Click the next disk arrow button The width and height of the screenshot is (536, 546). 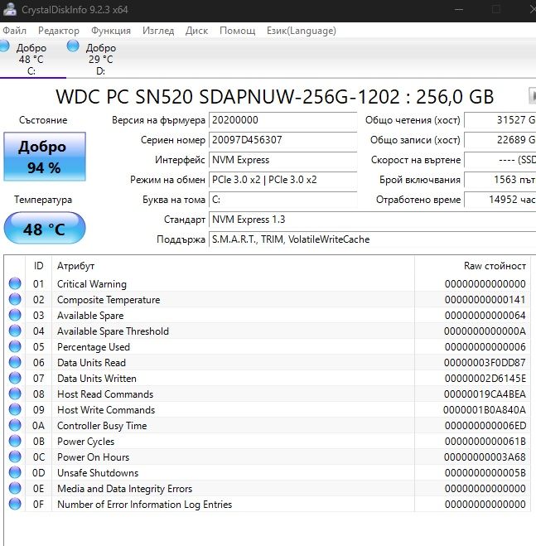pyautogui.click(x=532, y=95)
